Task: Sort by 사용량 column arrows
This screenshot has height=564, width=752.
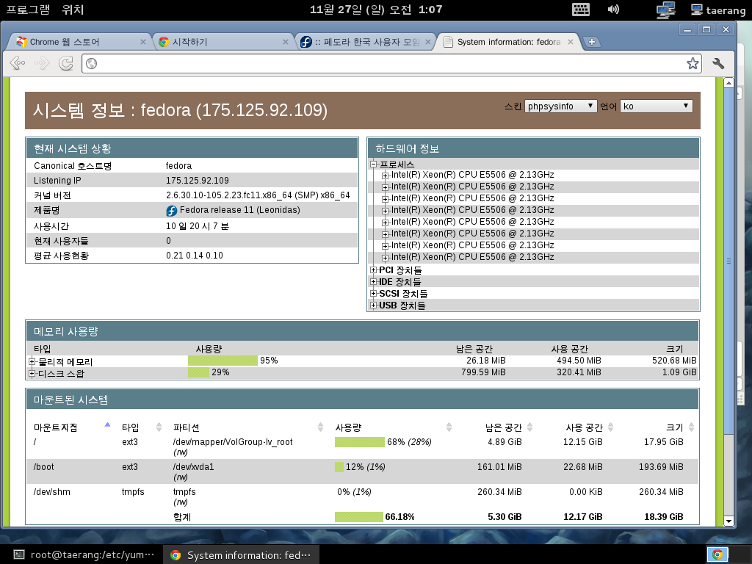Action: coord(449,427)
